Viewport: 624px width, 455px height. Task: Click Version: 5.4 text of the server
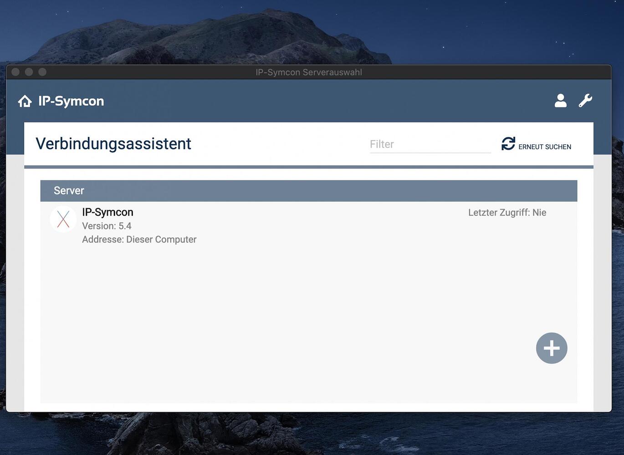(107, 226)
